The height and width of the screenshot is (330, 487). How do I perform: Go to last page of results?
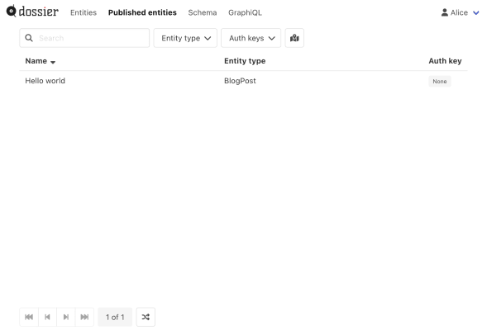coord(84,317)
